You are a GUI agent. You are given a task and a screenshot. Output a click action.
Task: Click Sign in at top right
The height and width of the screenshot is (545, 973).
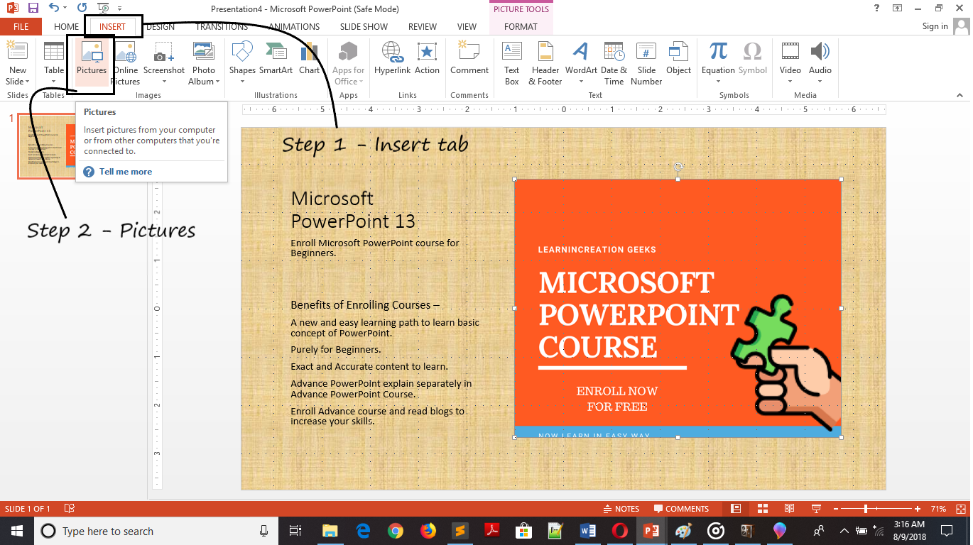tap(935, 27)
